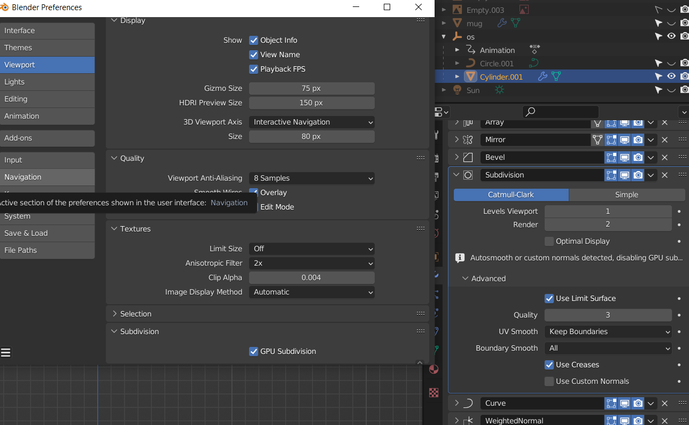Select the Simple subdivision type
689x425 pixels.
pos(626,195)
